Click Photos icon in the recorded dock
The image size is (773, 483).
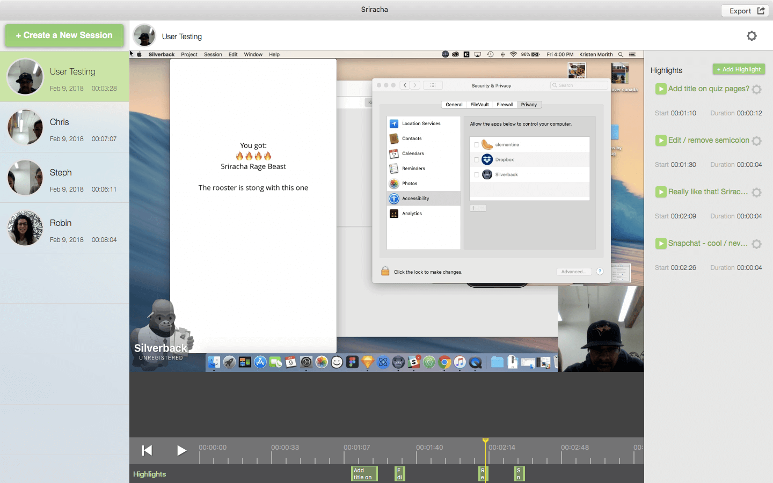click(322, 362)
